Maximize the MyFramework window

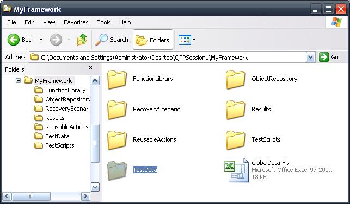tap(328, 9)
